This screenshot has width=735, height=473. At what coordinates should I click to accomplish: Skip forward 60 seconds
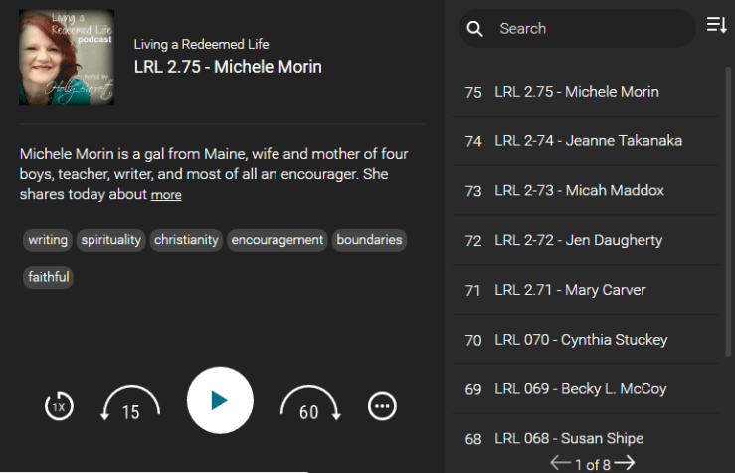tap(309, 404)
